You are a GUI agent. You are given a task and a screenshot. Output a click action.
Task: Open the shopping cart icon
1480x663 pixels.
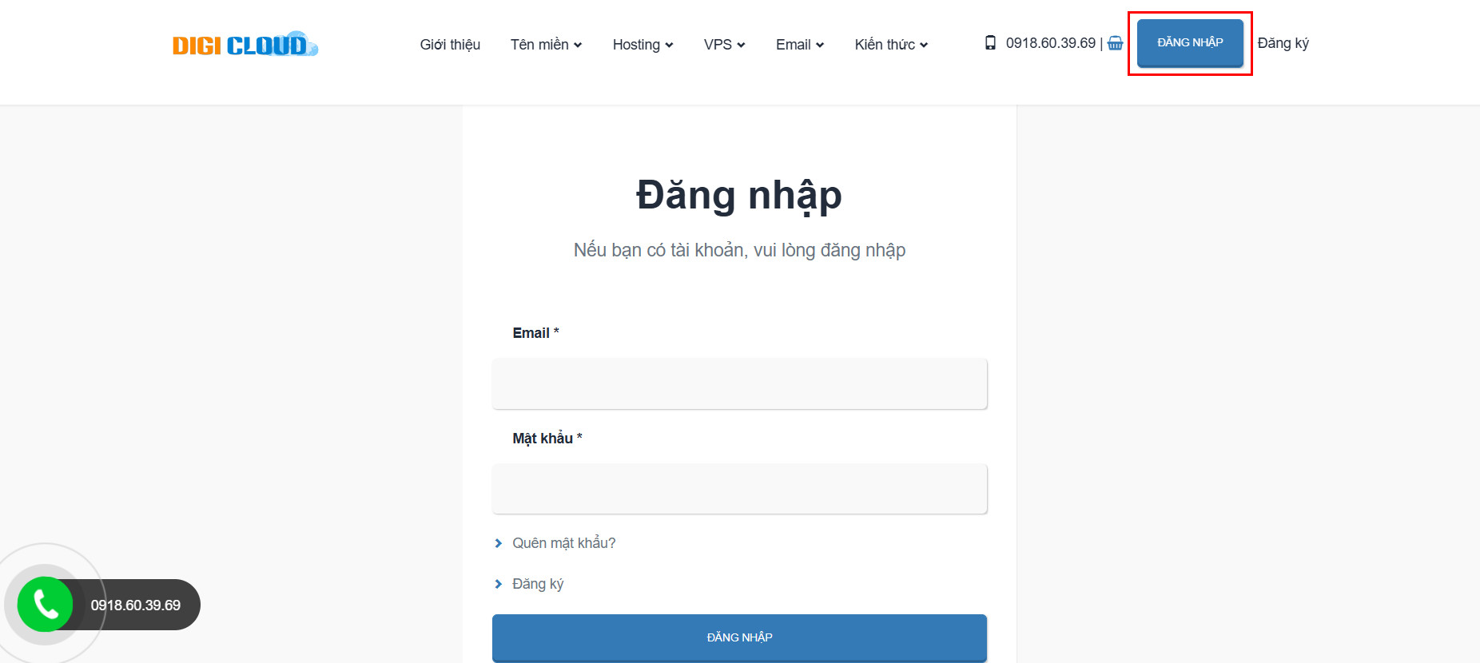coord(1115,43)
